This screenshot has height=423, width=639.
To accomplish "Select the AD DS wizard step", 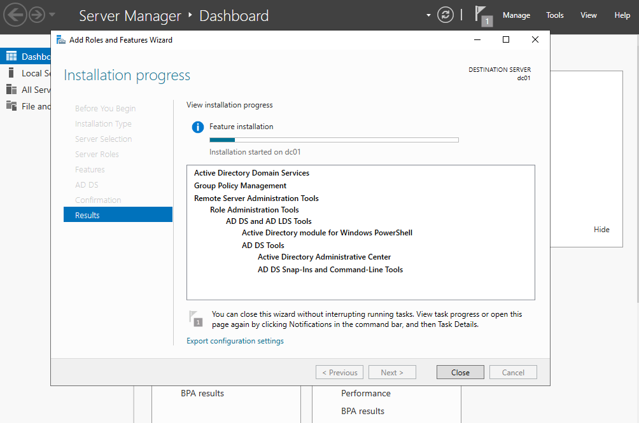I will click(x=87, y=185).
